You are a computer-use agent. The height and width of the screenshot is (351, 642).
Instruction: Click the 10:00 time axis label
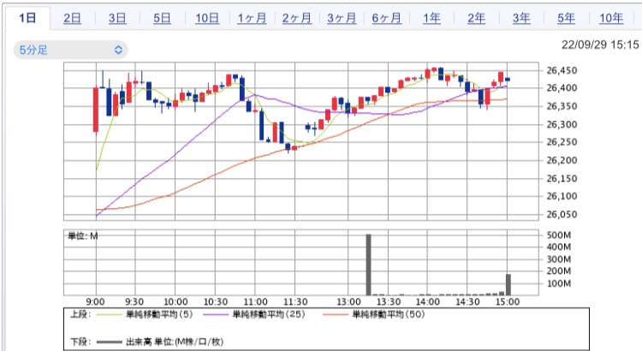(x=175, y=302)
